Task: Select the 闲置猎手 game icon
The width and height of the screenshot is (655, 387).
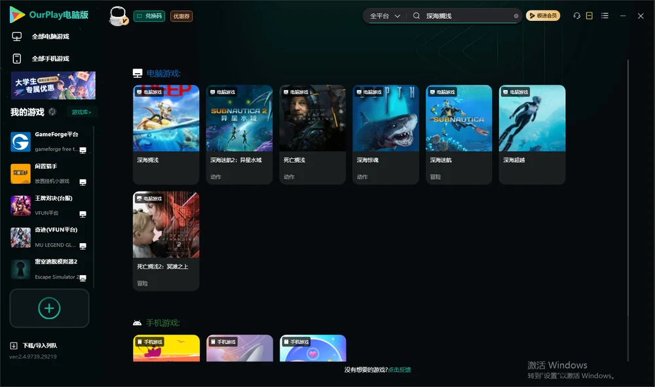Action: 20,173
